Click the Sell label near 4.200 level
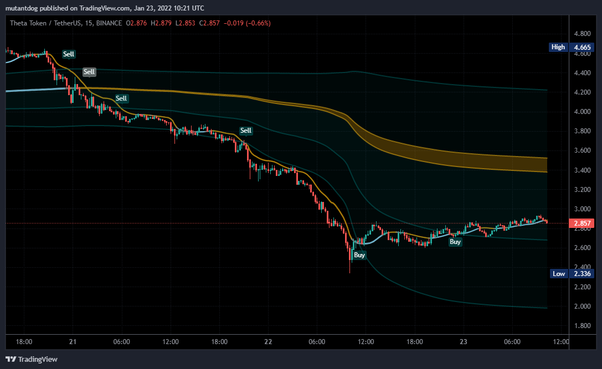Screen dimensions: 602x369 point(121,98)
